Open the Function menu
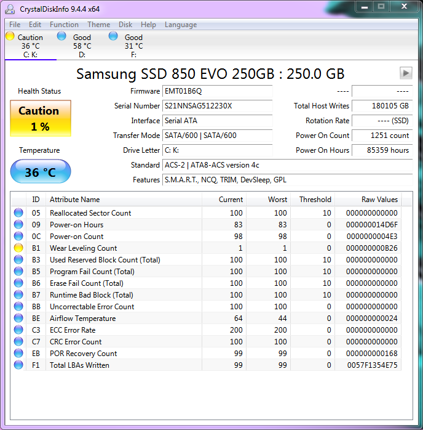Screen dimensions: 423x430 pyautogui.click(x=64, y=25)
